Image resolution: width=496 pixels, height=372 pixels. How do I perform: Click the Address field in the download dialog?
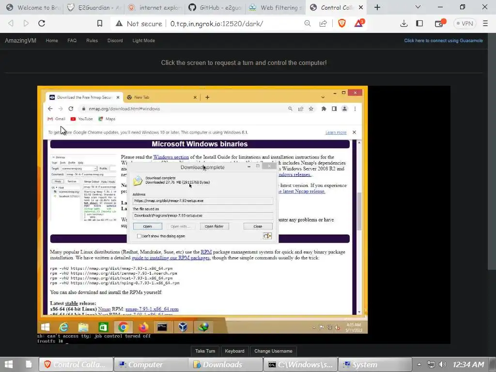click(203, 201)
